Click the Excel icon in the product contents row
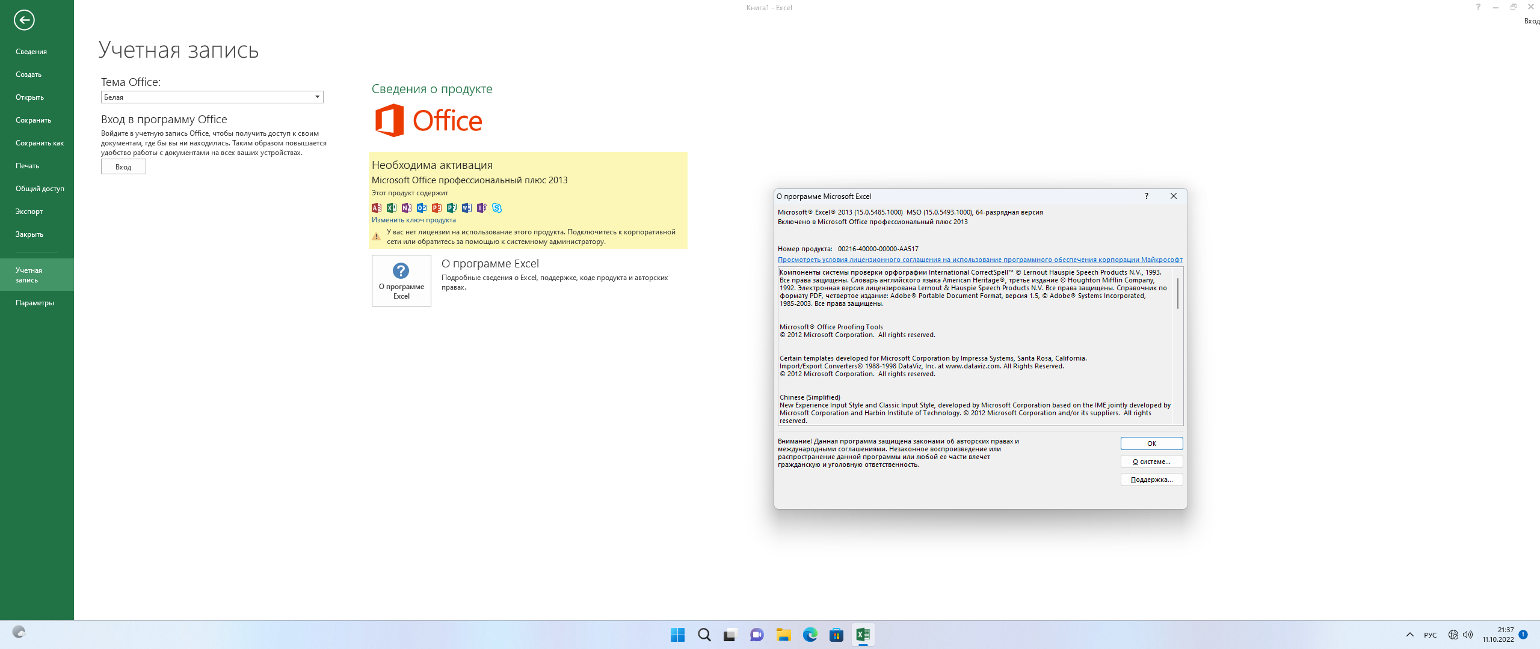 [392, 208]
